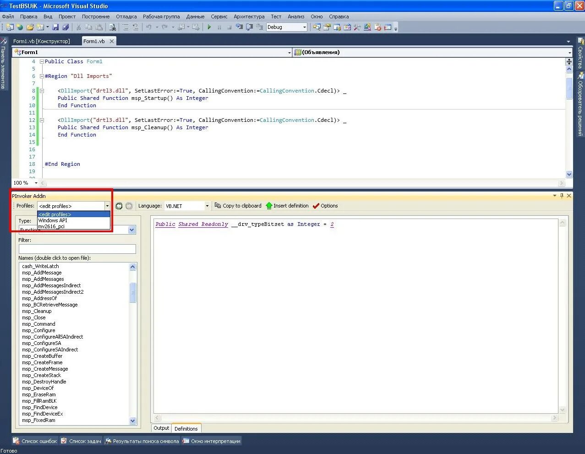Click the Step Into debug icon
This screenshot has width=585, height=454.
coord(239,27)
